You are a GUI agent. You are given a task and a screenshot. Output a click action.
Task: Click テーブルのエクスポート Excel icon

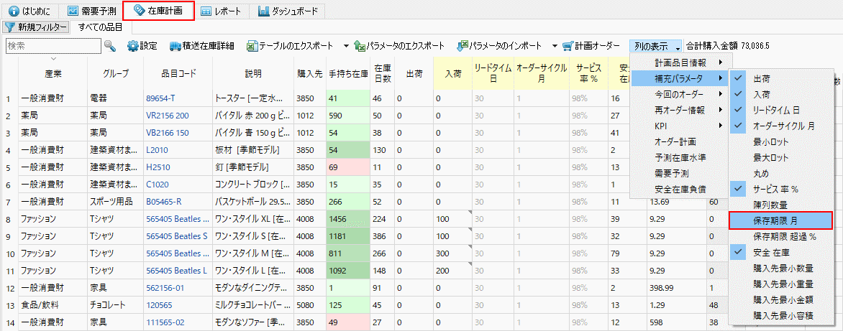click(252, 46)
